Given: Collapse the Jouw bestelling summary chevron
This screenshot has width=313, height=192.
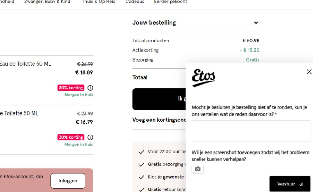Looking at the screenshot, I should pyautogui.click(x=256, y=23).
